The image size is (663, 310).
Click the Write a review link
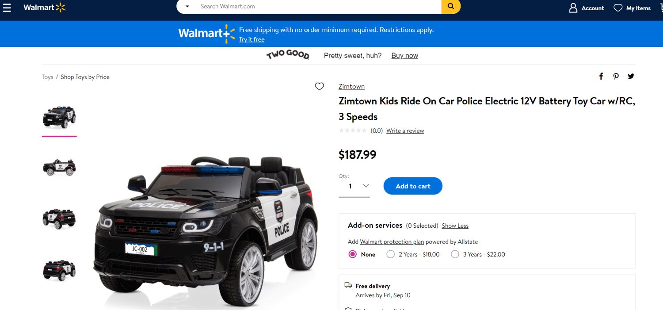point(405,131)
